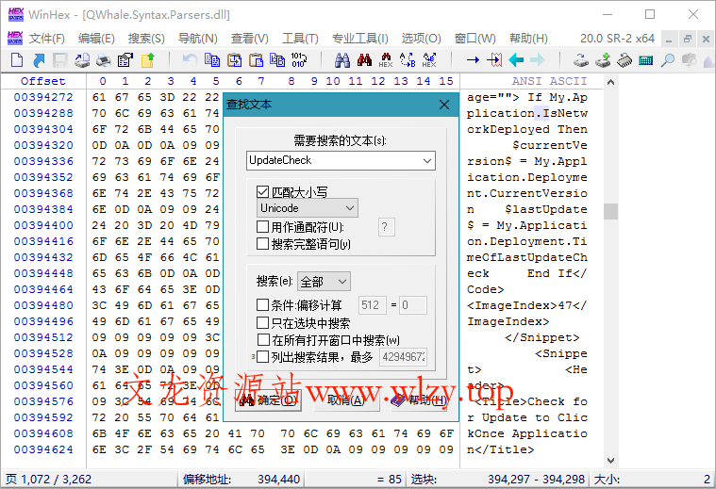Click the Open folder icon with green arrow

point(147,59)
